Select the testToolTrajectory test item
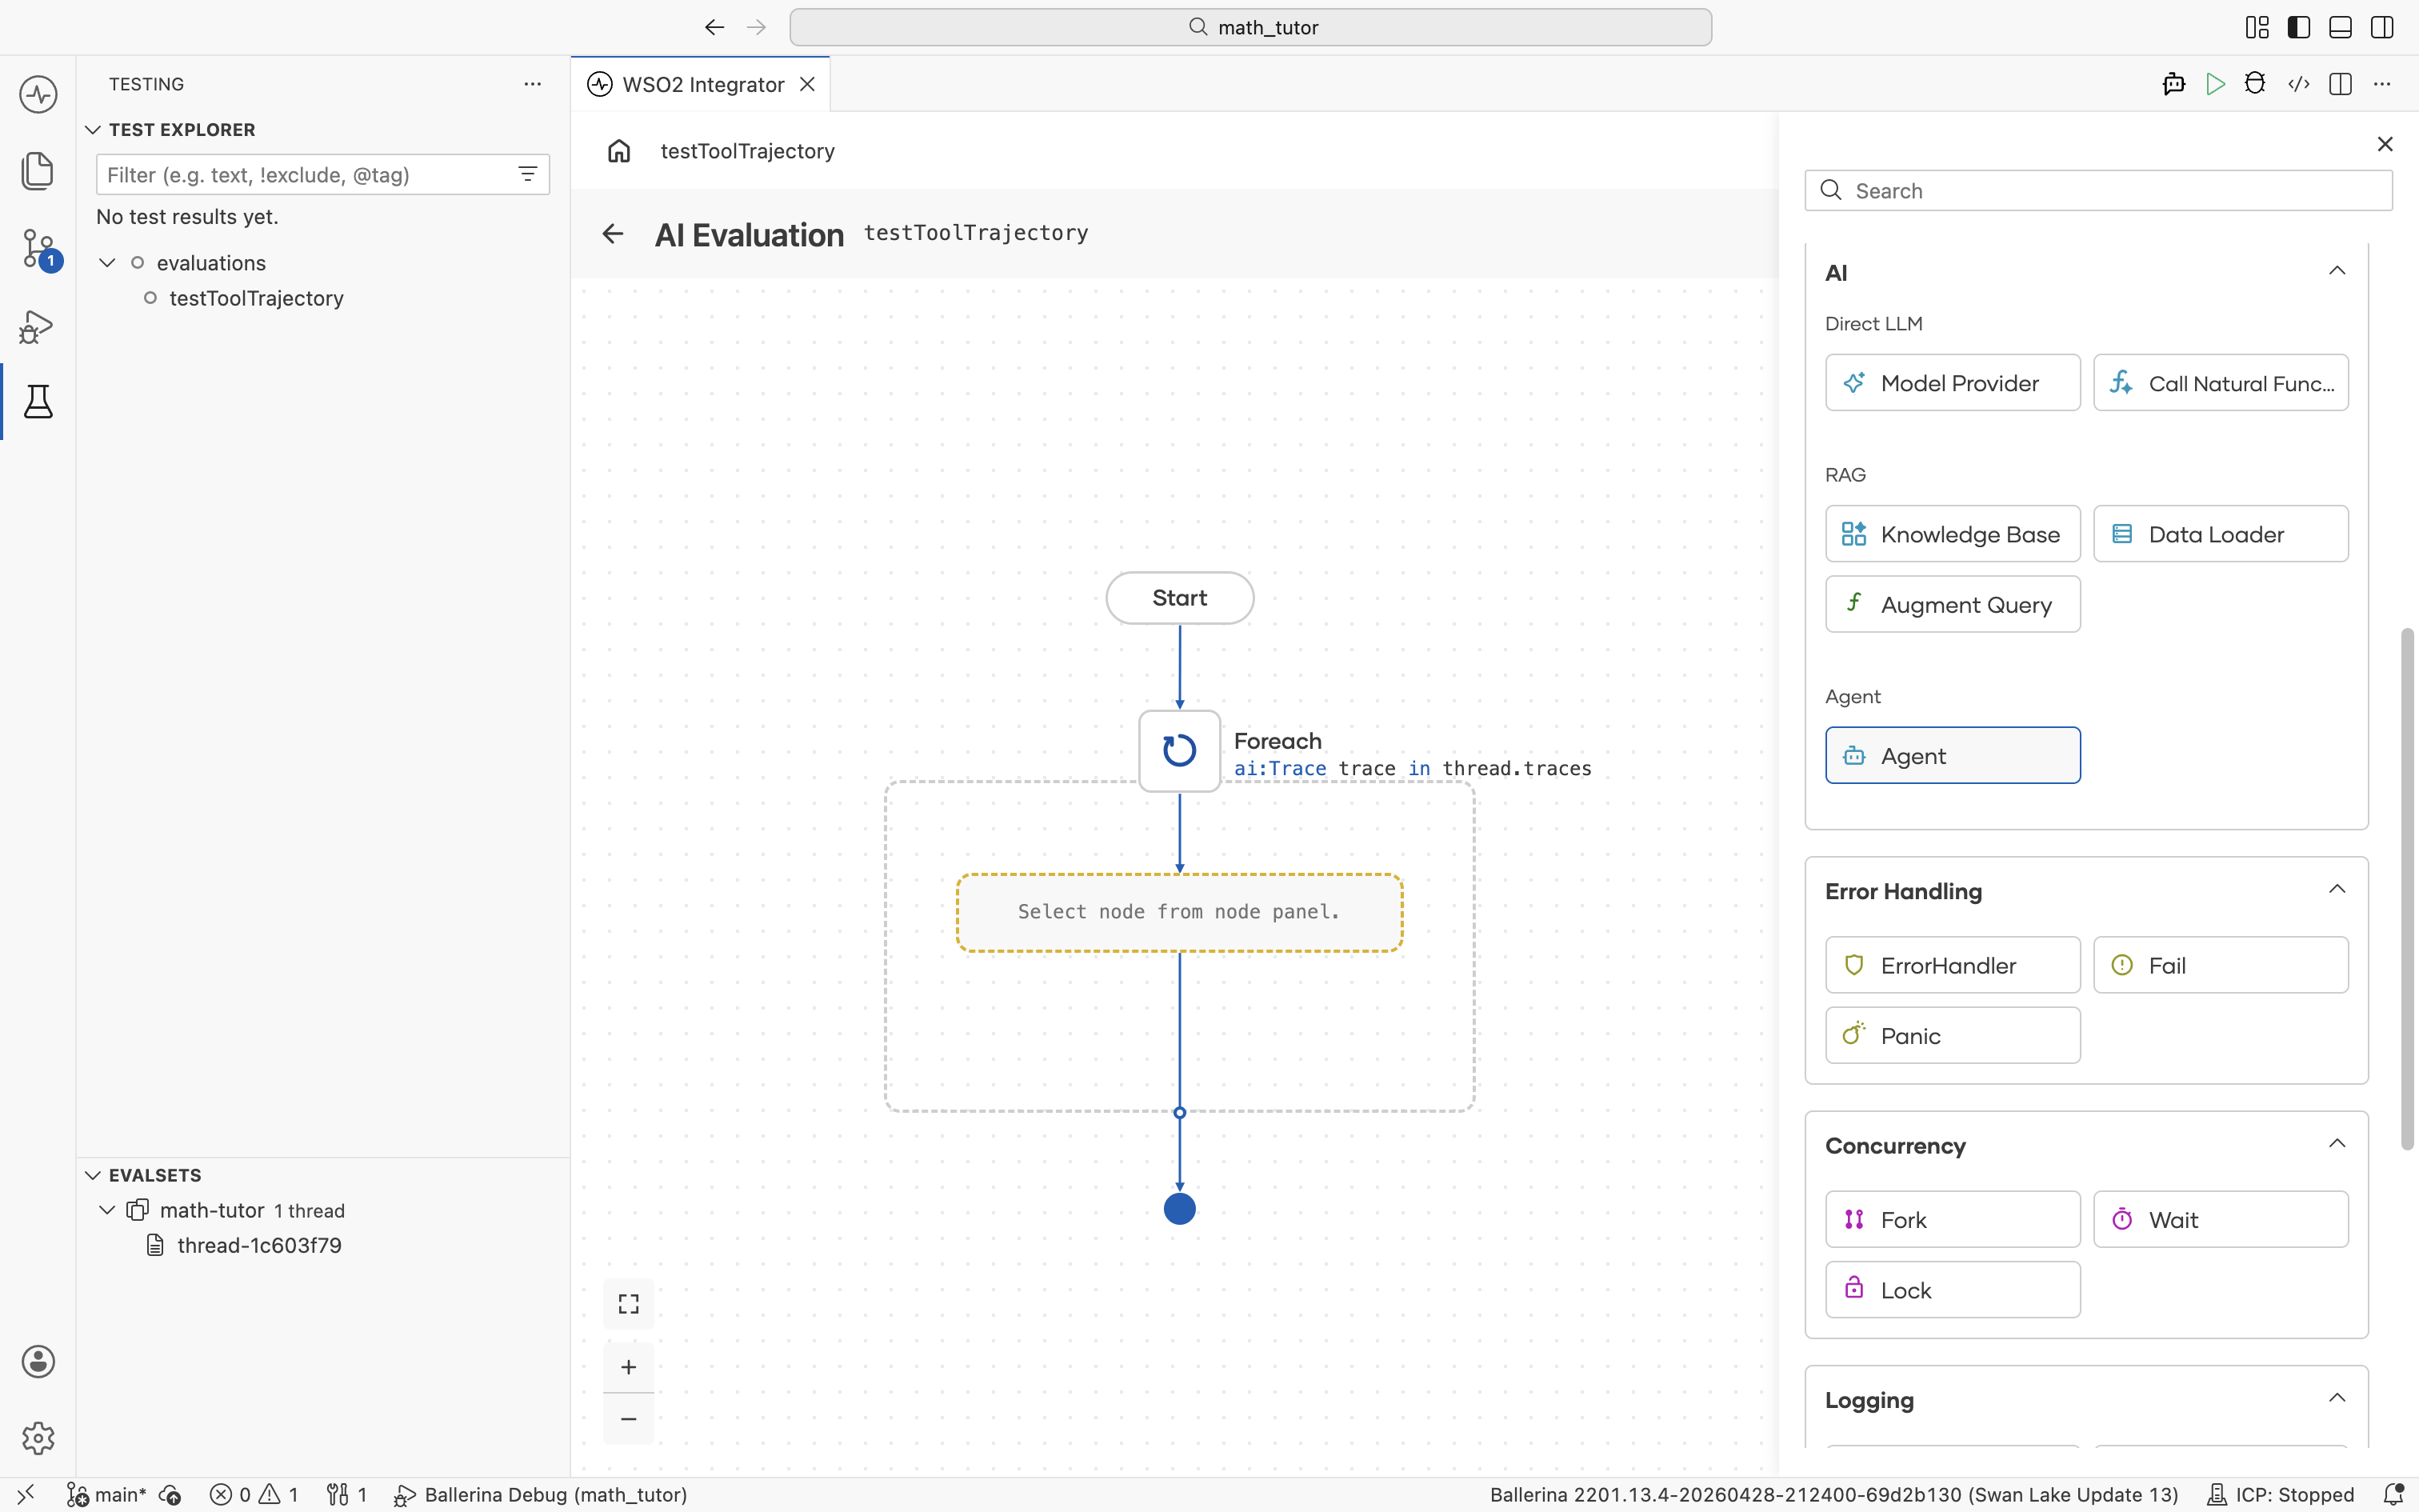Image resolution: width=2419 pixels, height=1512 pixels. point(256,298)
